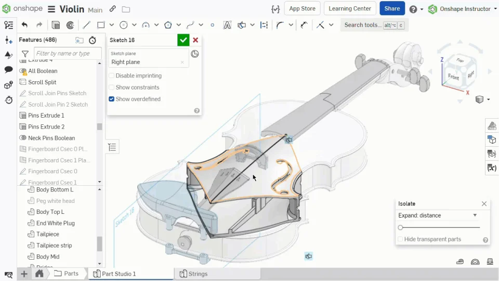This screenshot has height=281, width=499.
Task: Enable the Disable imprinting checkbox
Action: pos(112,76)
